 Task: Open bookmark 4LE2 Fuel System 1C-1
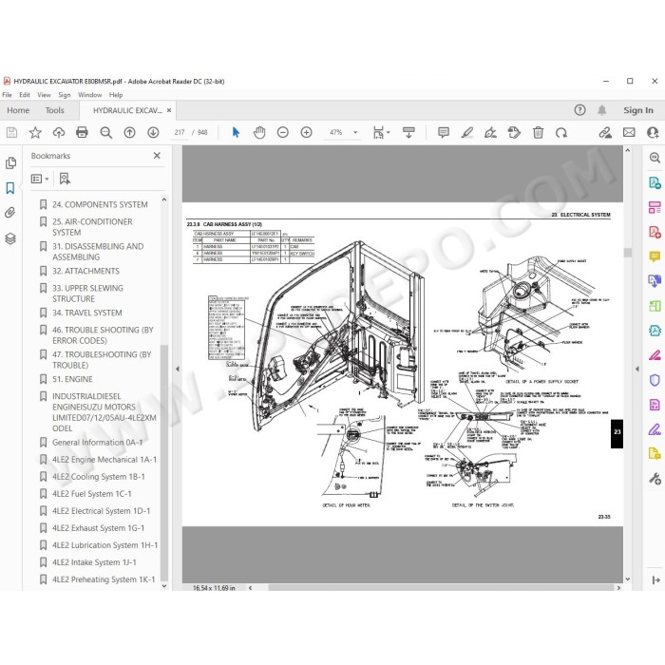[91, 494]
